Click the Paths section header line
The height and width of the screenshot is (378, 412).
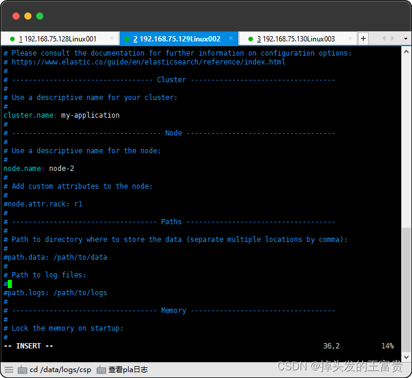tap(169, 222)
